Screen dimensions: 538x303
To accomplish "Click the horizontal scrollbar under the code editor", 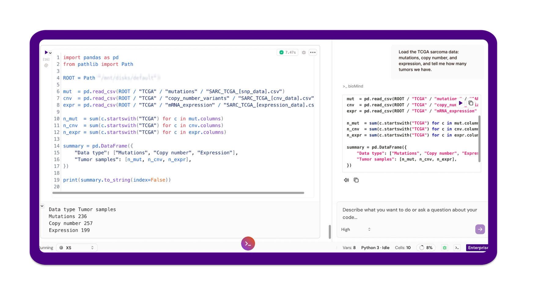I will (178, 193).
